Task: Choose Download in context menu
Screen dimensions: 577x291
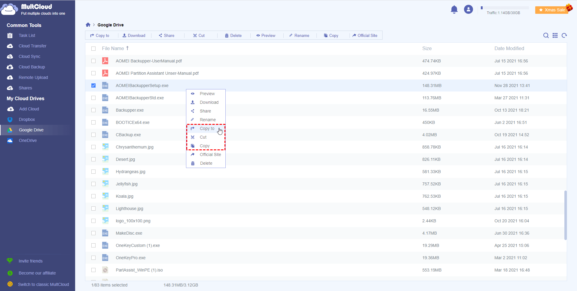Action: click(x=206, y=102)
